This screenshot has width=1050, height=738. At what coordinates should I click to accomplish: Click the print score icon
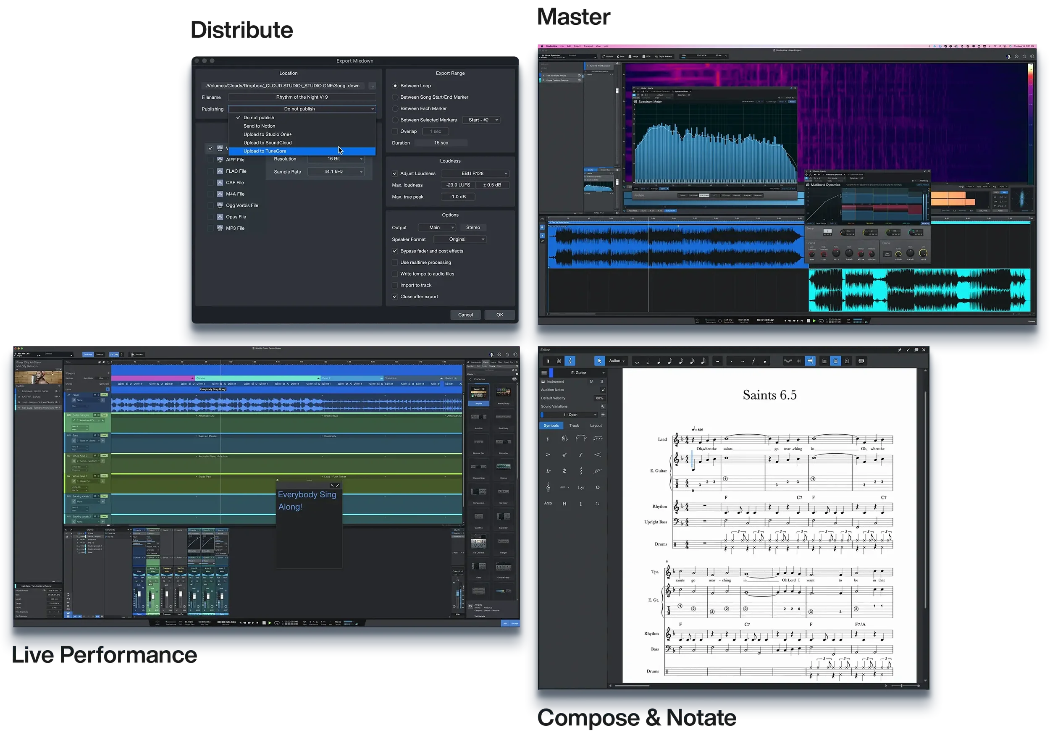[861, 361]
